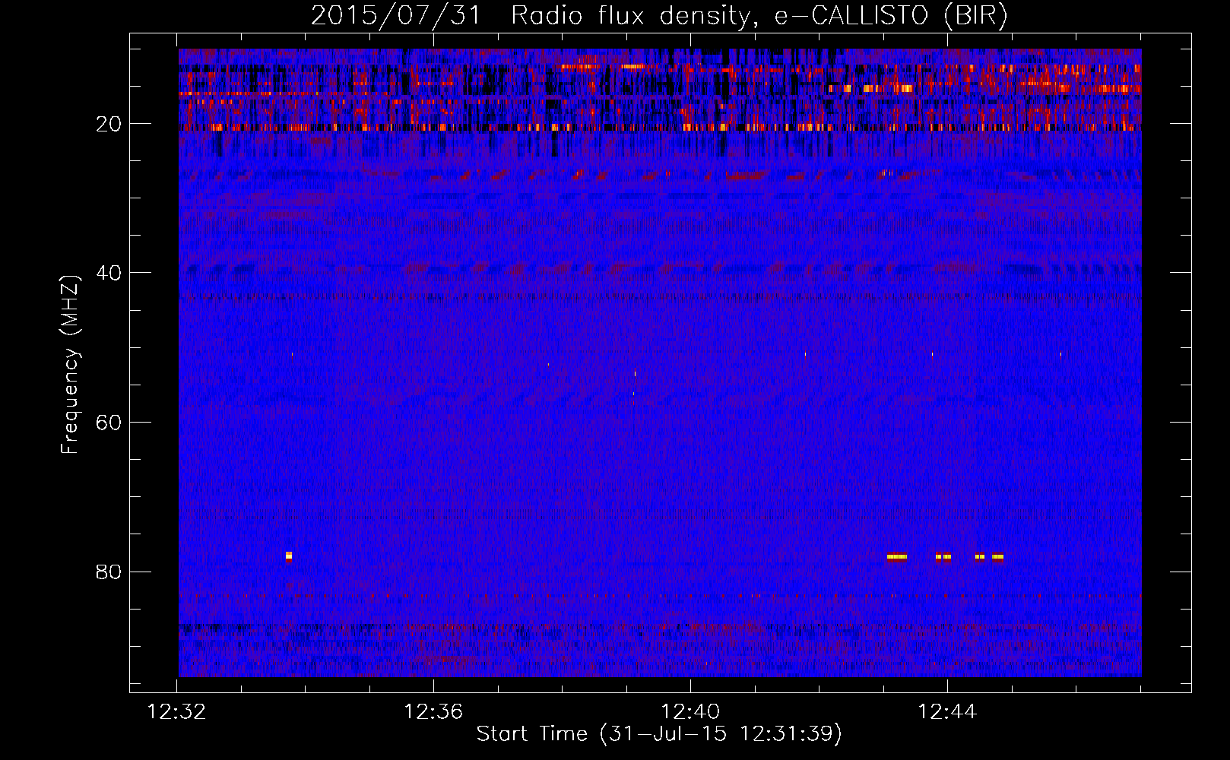
Task: Click the 12:40 time tick label
Action: [690, 712]
